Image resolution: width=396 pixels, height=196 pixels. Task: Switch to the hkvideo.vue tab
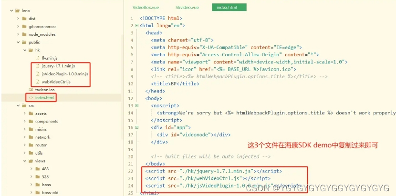point(187,7)
